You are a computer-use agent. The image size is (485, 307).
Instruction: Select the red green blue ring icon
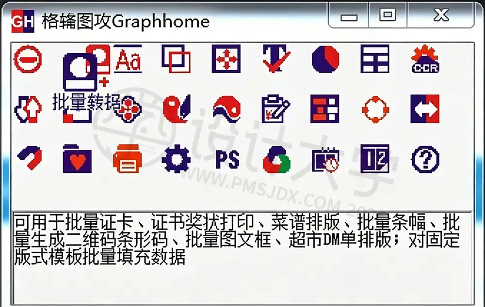(276, 159)
